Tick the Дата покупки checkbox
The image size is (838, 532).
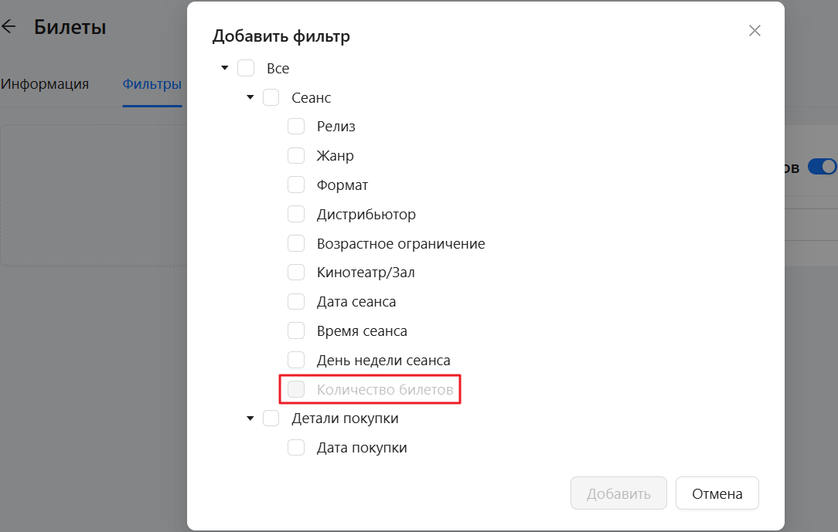point(296,447)
